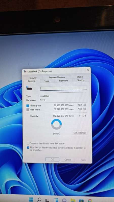Click the 119 898 370 048 bytes value
114x202 pixels.
click(x=63, y=116)
